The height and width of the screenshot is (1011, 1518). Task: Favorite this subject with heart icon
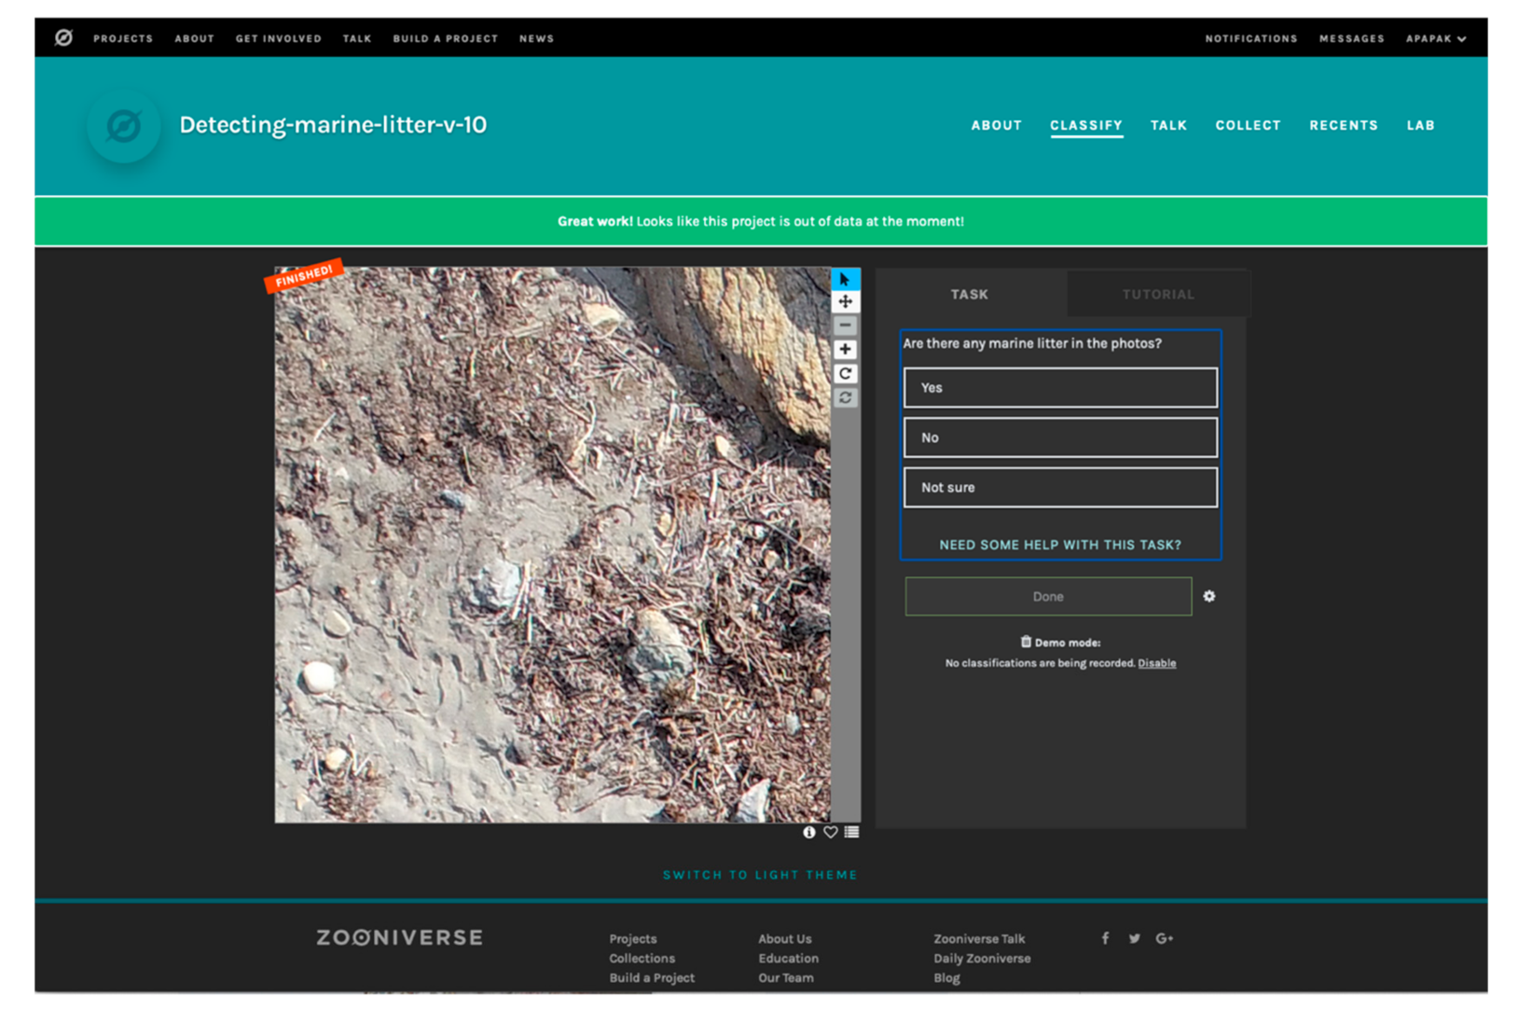tap(830, 832)
